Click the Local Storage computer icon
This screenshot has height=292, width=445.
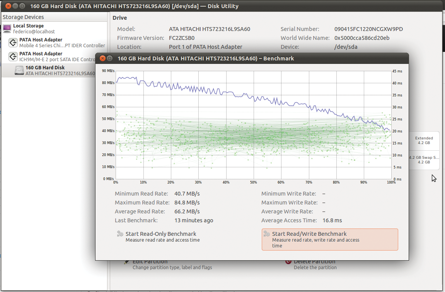tap(7, 28)
